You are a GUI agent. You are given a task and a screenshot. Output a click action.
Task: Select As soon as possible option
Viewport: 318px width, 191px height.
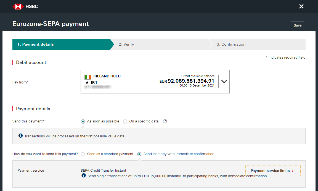(x=83, y=121)
